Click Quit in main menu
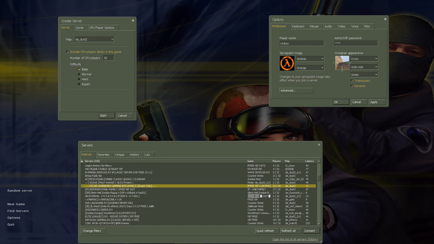This screenshot has width=434, height=244. click(x=11, y=225)
